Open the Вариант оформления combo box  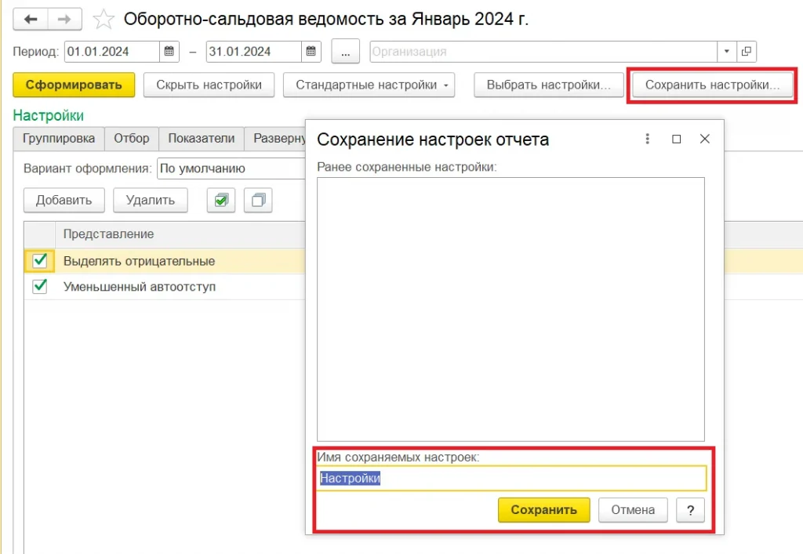pos(227,168)
